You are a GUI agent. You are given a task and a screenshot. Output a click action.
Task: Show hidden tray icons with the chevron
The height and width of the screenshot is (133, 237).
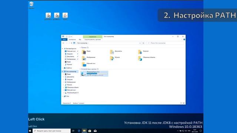[178, 131]
